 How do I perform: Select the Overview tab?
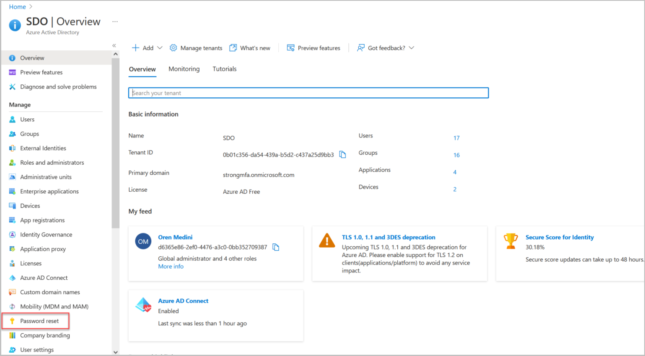[143, 69]
